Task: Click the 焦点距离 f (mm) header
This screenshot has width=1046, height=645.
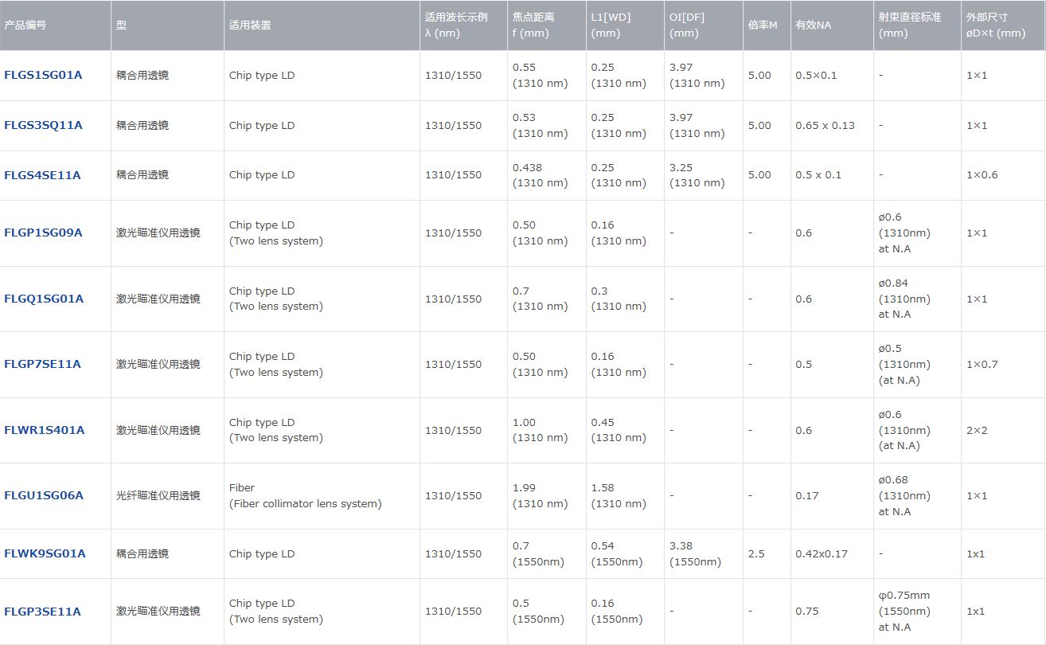Action: point(533,25)
